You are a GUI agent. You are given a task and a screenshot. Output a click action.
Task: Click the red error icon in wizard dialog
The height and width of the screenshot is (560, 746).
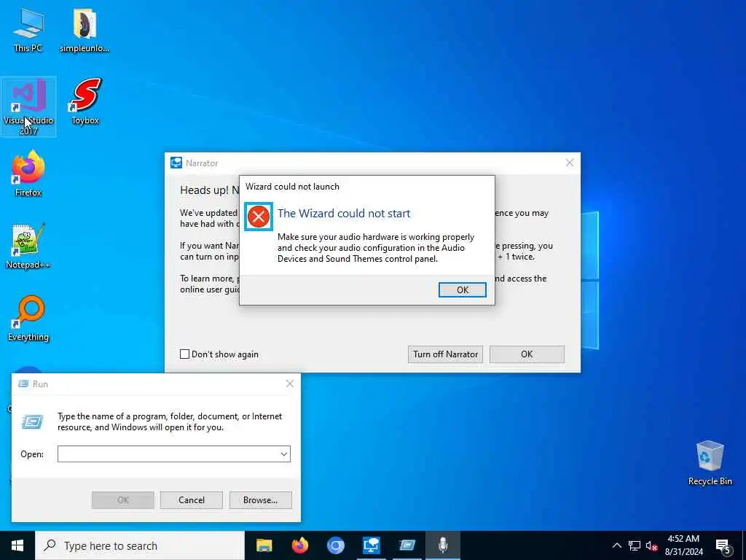click(x=259, y=217)
